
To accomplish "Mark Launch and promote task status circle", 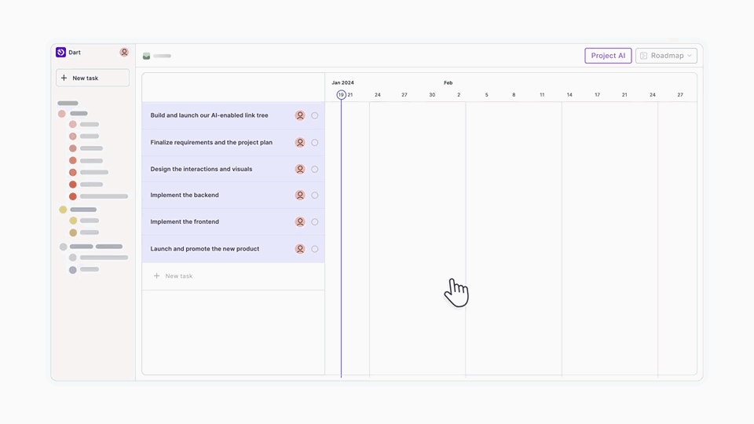I will coord(314,249).
